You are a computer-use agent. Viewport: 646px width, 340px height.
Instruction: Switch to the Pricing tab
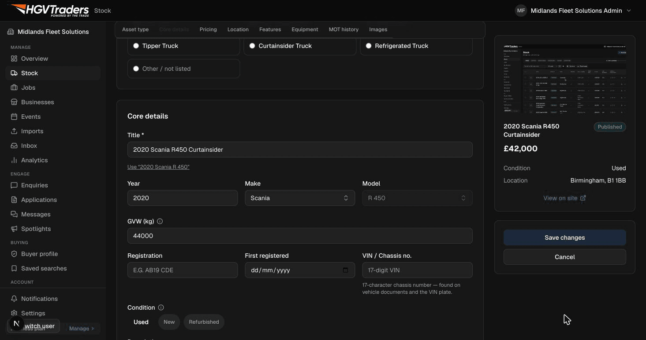tap(208, 29)
